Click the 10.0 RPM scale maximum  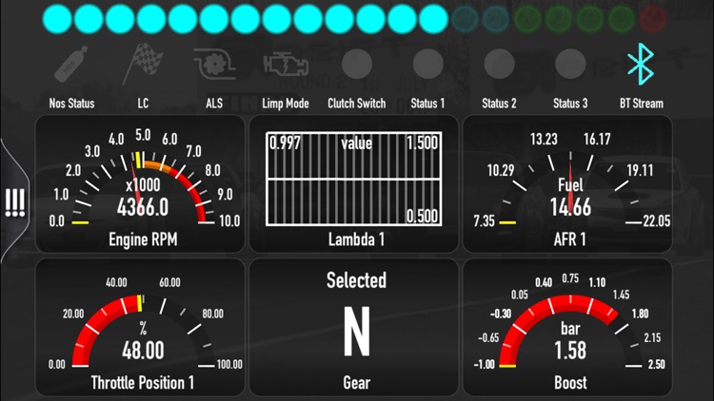[229, 221]
